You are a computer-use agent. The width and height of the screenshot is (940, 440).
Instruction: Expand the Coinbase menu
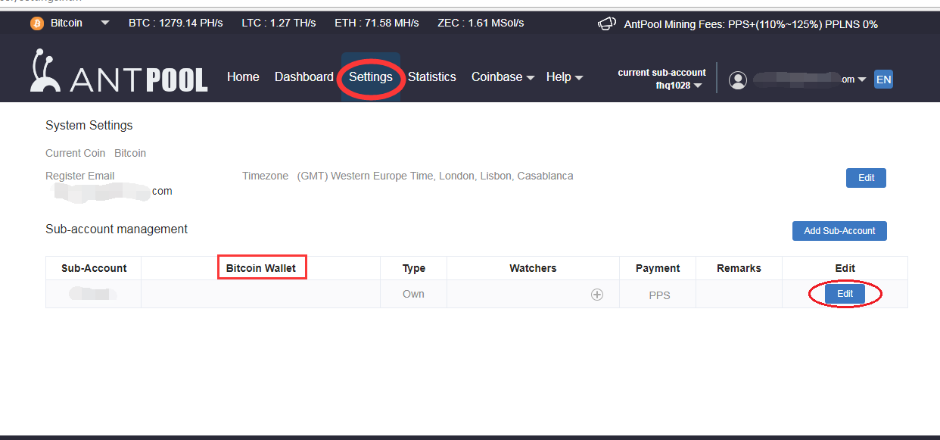[503, 76]
